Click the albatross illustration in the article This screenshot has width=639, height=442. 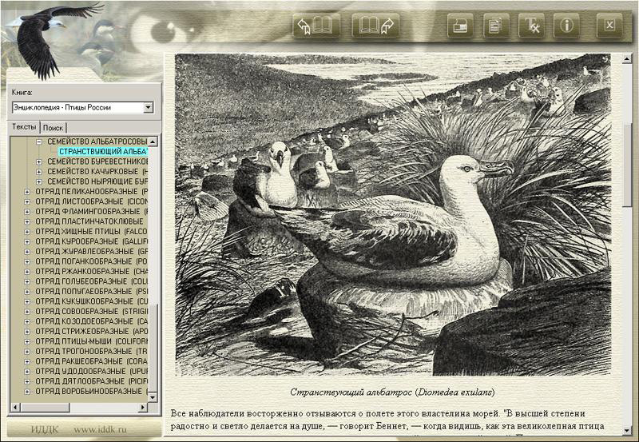point(391,216)
